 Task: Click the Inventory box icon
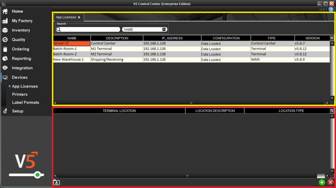pos(5,30)
